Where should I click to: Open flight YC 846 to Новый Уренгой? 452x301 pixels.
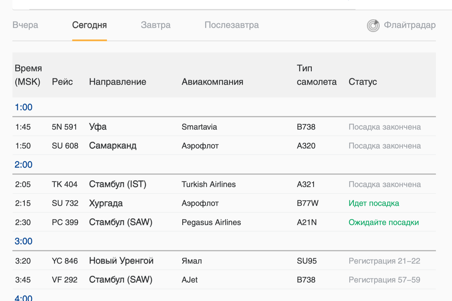(65, 261)
